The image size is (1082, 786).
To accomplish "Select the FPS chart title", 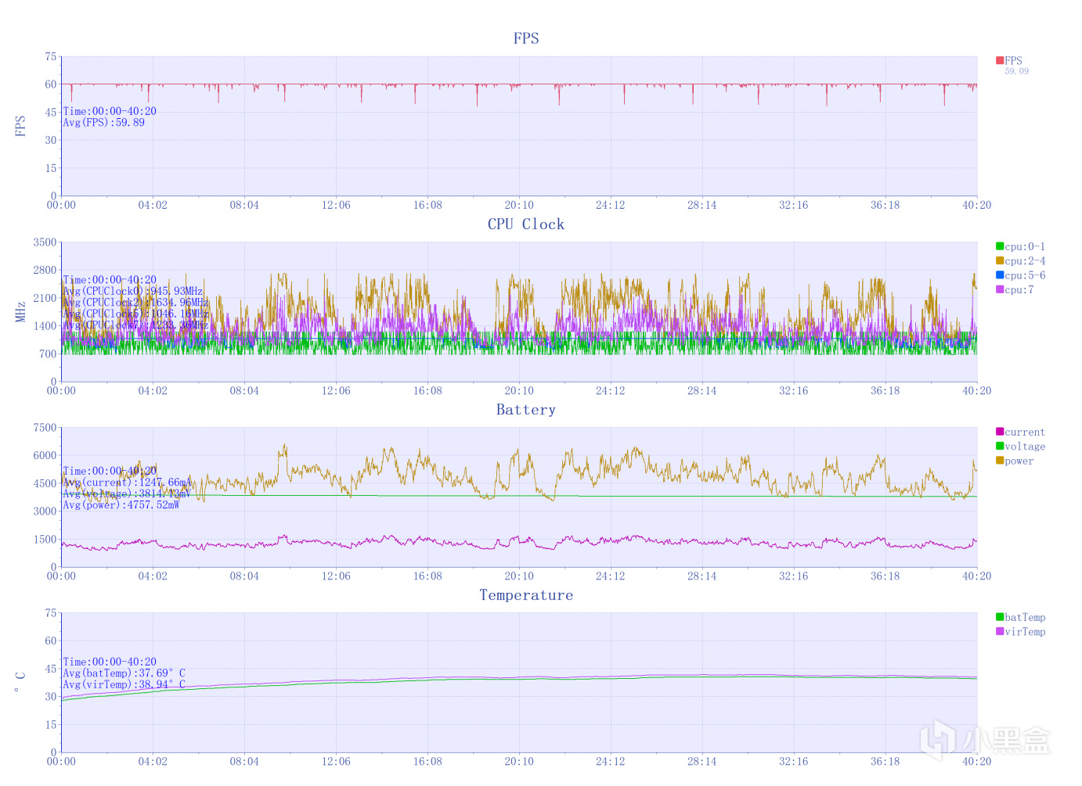I will click(x=526, y=38).
